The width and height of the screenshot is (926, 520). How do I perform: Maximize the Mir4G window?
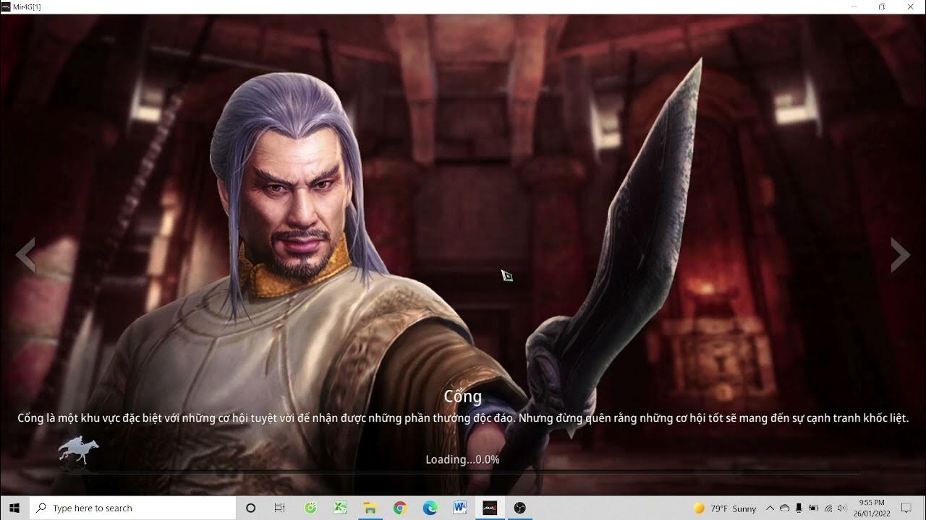(882, 6)
